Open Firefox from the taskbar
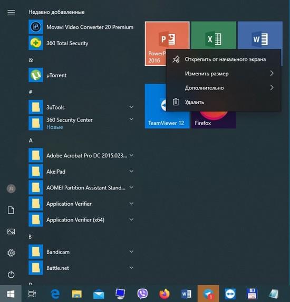Viewport: 290px width, 302px height. coord(165,294)
